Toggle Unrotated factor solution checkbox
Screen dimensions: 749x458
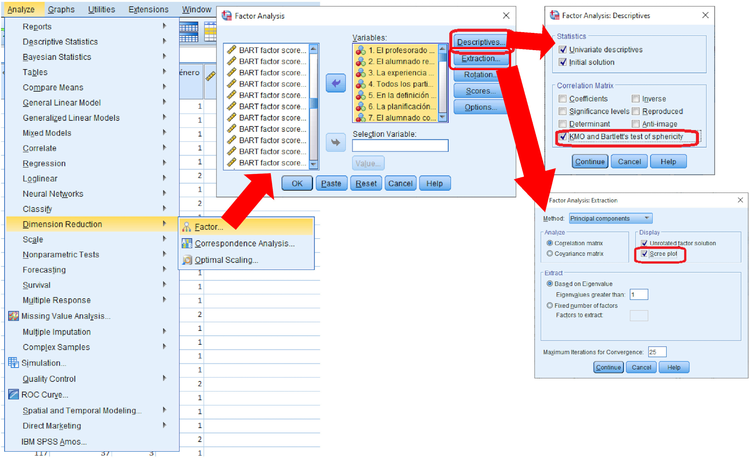(x=644, y=243)
